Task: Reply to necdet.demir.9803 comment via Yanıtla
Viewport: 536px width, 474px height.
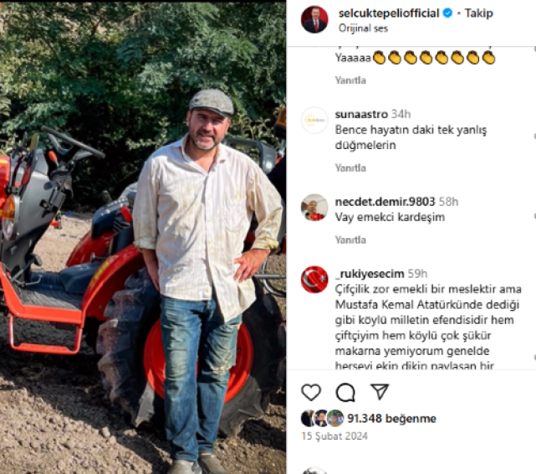Action: click(350, 240)
